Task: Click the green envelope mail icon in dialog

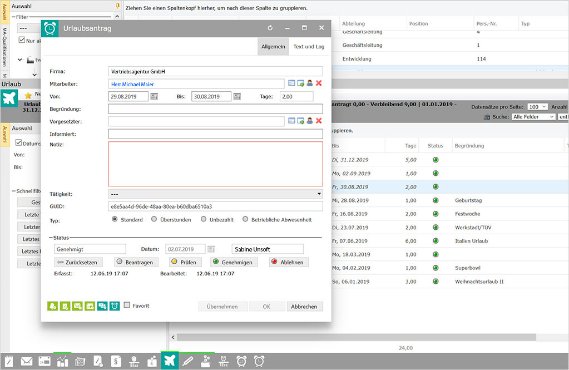Action: coord(77,306)
